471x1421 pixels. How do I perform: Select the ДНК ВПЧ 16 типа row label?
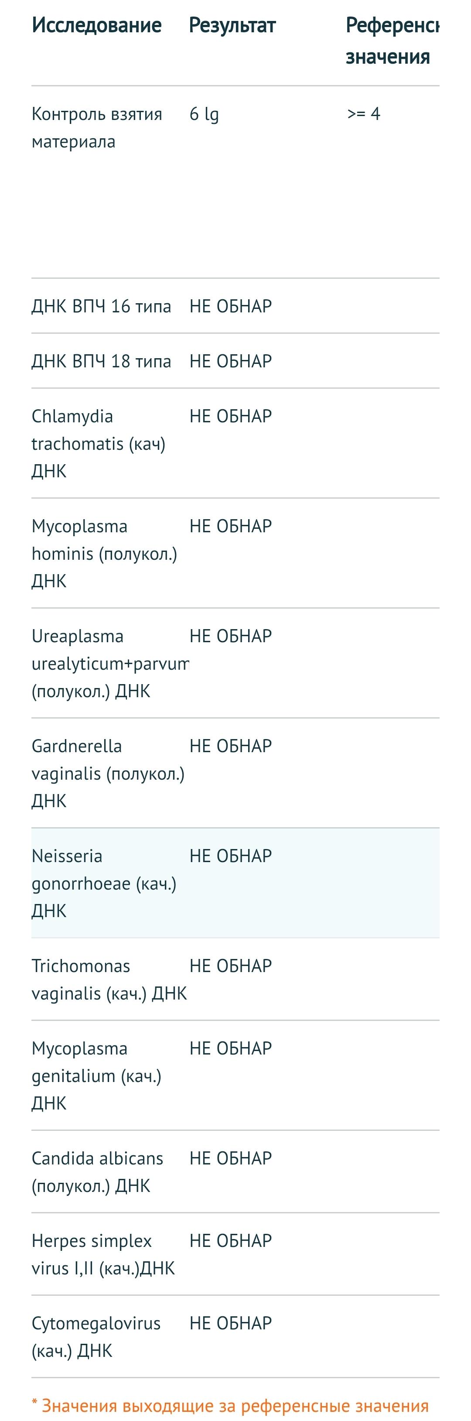[101, 306]
